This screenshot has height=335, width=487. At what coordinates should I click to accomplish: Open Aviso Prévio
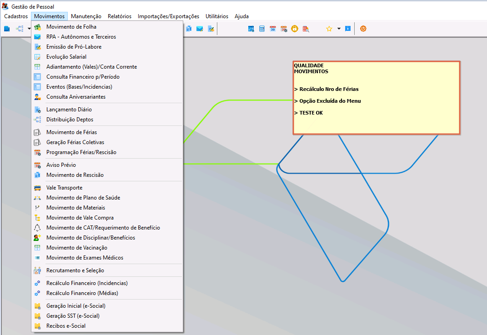pyautogui.click(x=107, y=165)
